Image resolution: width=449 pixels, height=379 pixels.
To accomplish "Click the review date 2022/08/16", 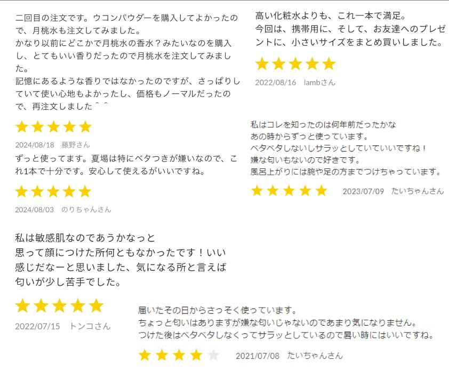I will [276, 83].
